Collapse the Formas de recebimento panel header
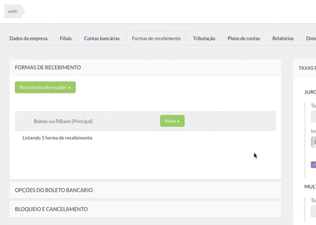This screenshot has height=225, width=316. [x=145, y=68]
